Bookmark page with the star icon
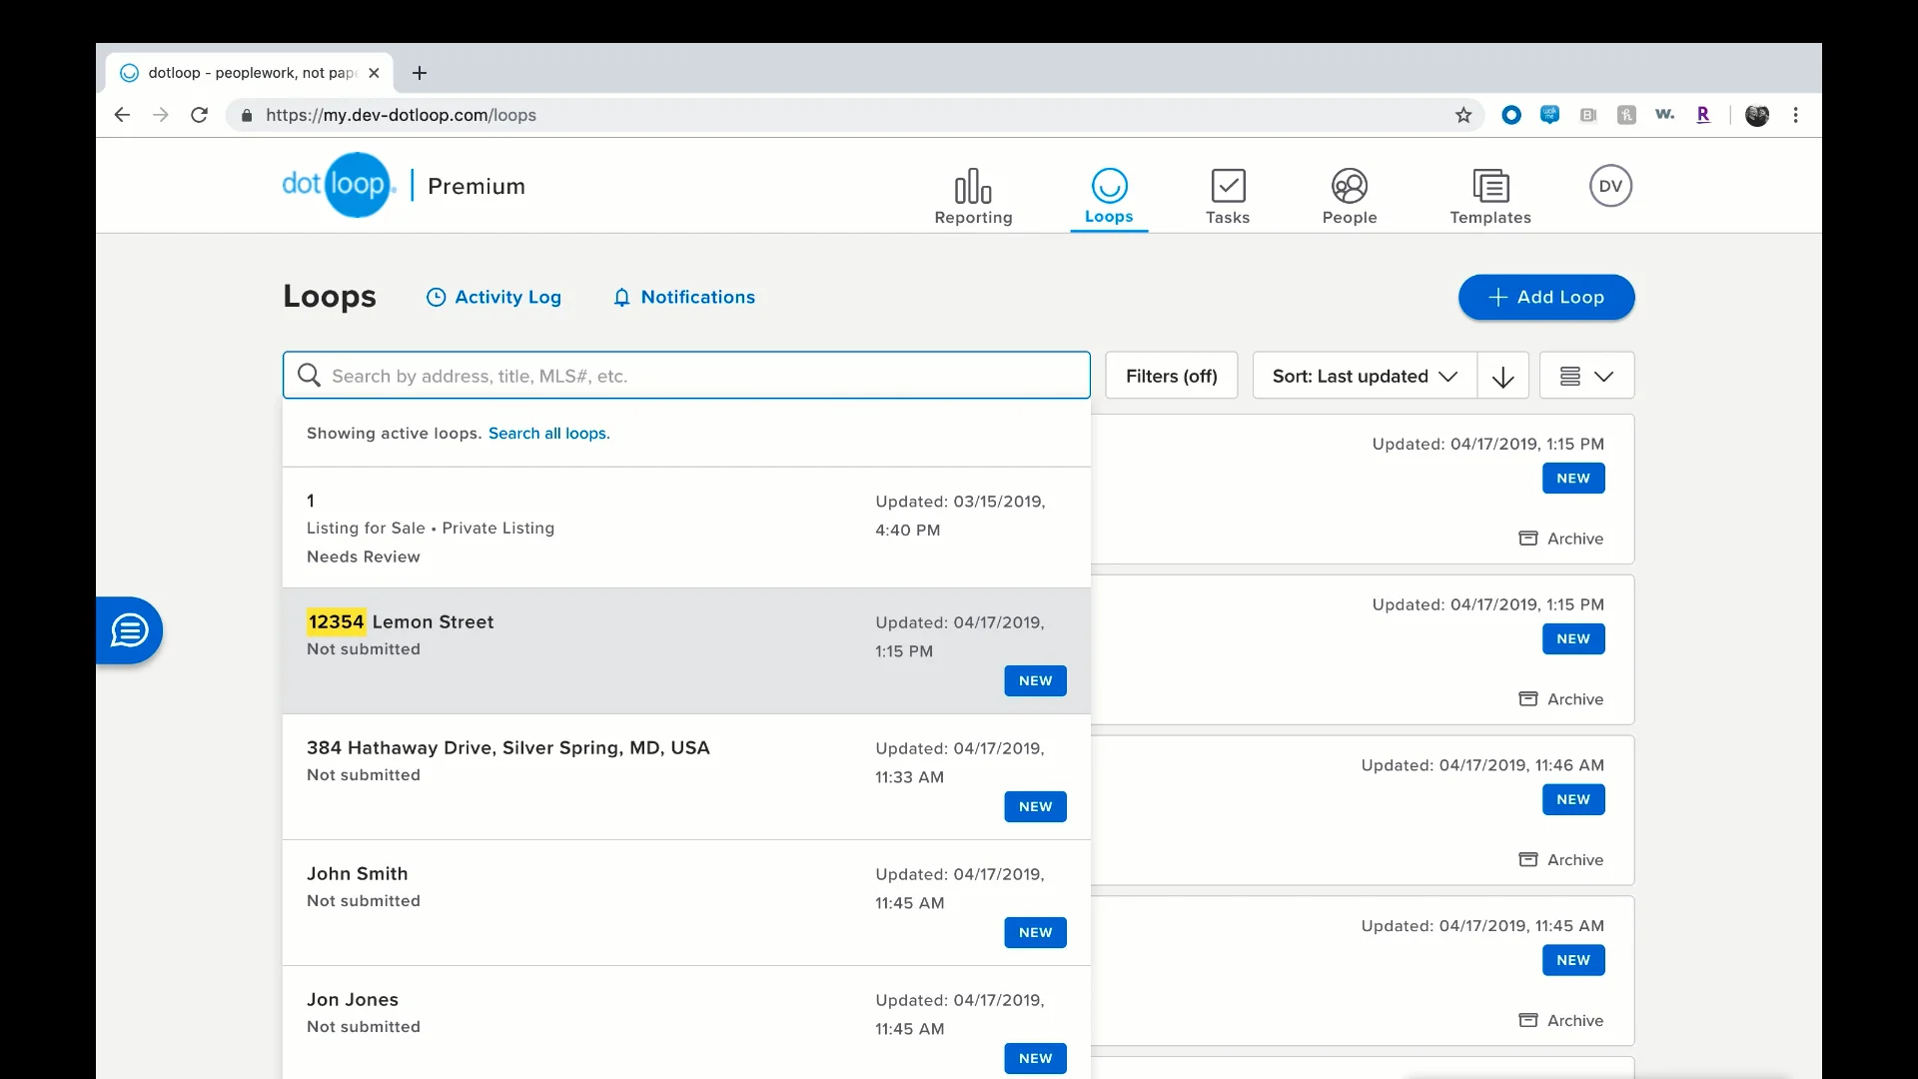Image resolution: width=1918 pixels, height=1079 pixels. coord(1462,115)
